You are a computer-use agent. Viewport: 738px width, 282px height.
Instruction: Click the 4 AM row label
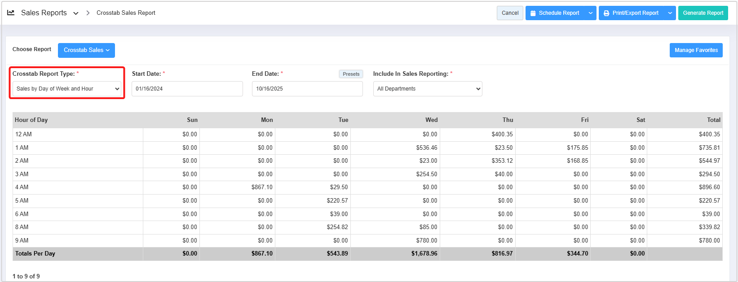click(x=22, y=187)
